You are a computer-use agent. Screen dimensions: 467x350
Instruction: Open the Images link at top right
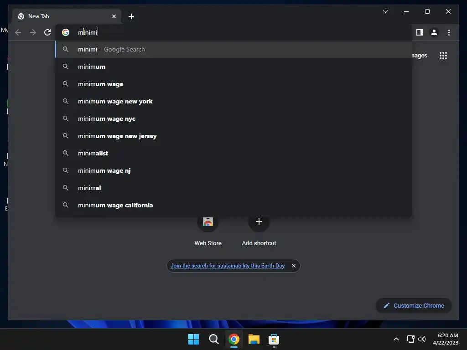tap(420, 56)
